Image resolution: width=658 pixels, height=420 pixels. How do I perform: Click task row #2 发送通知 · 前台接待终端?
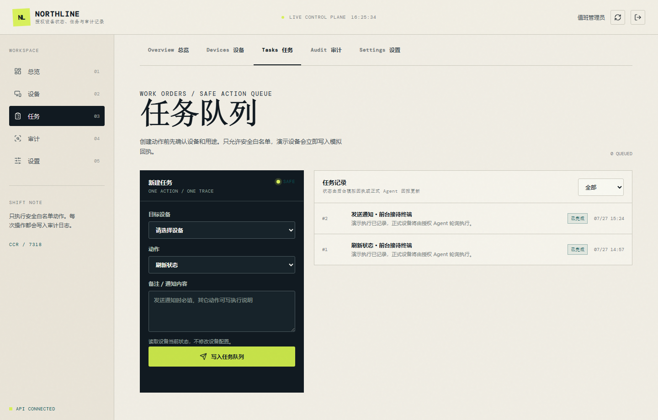point(473,219)
